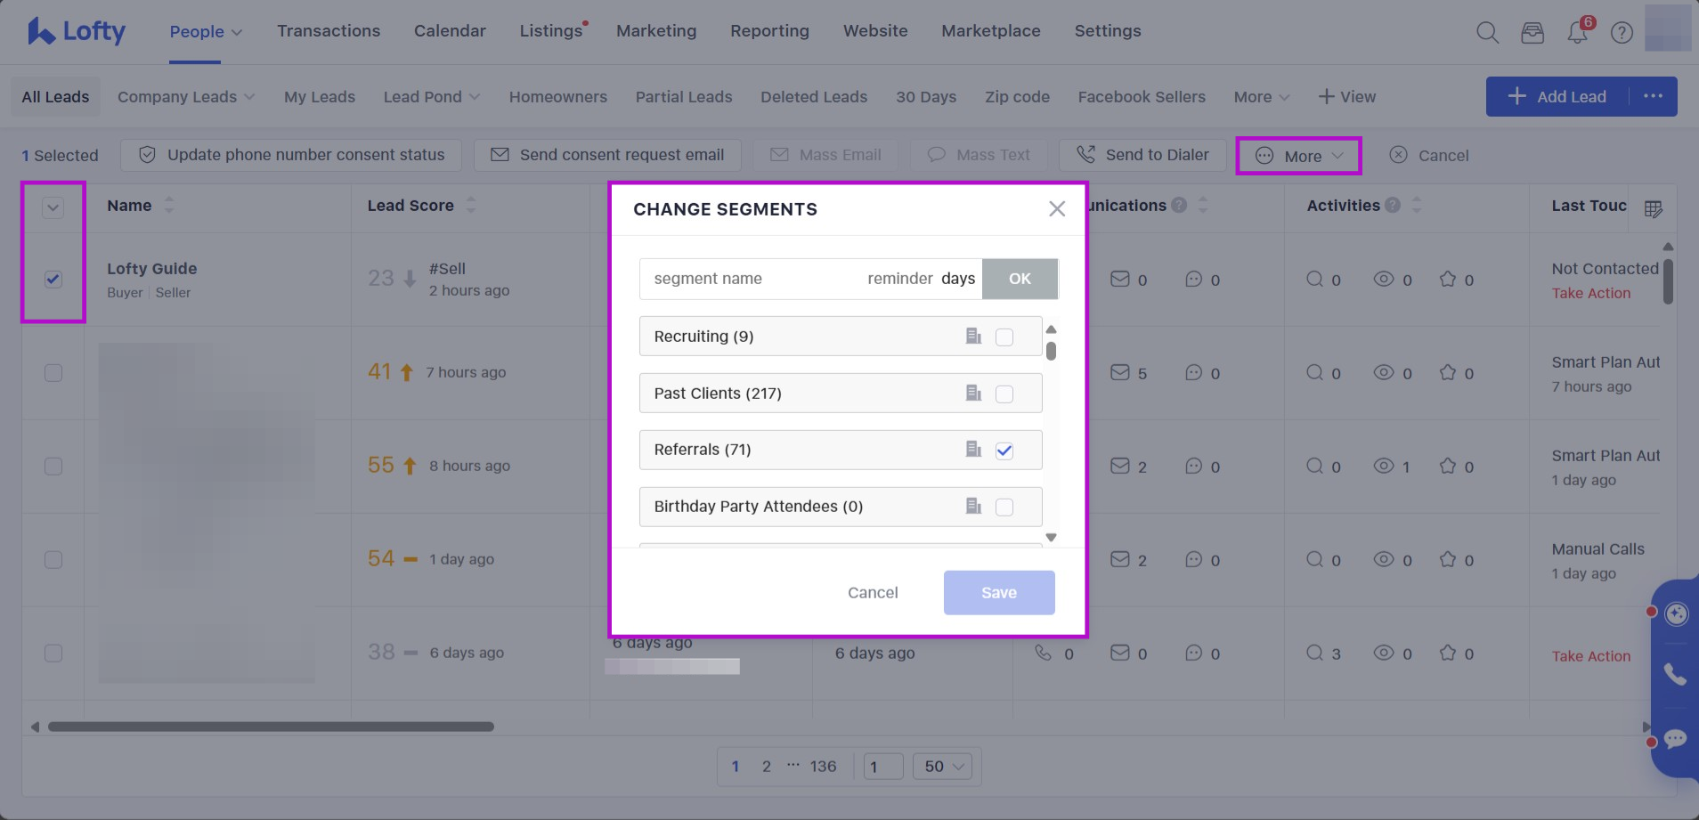This screenshot has width=1699, height=820.
Task: Expand the Company Leads dropdown
Action: coord(186,97)
